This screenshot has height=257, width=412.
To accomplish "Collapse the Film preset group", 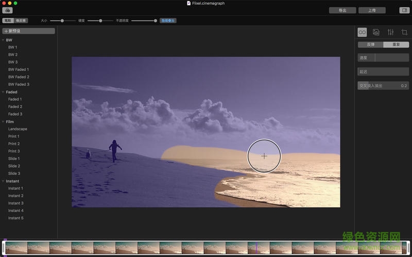I will pos(3,122).
